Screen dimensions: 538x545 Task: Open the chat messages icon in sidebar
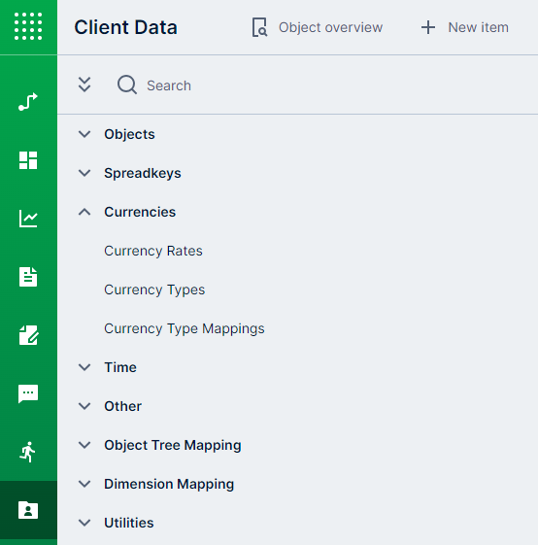coord(28,393)
